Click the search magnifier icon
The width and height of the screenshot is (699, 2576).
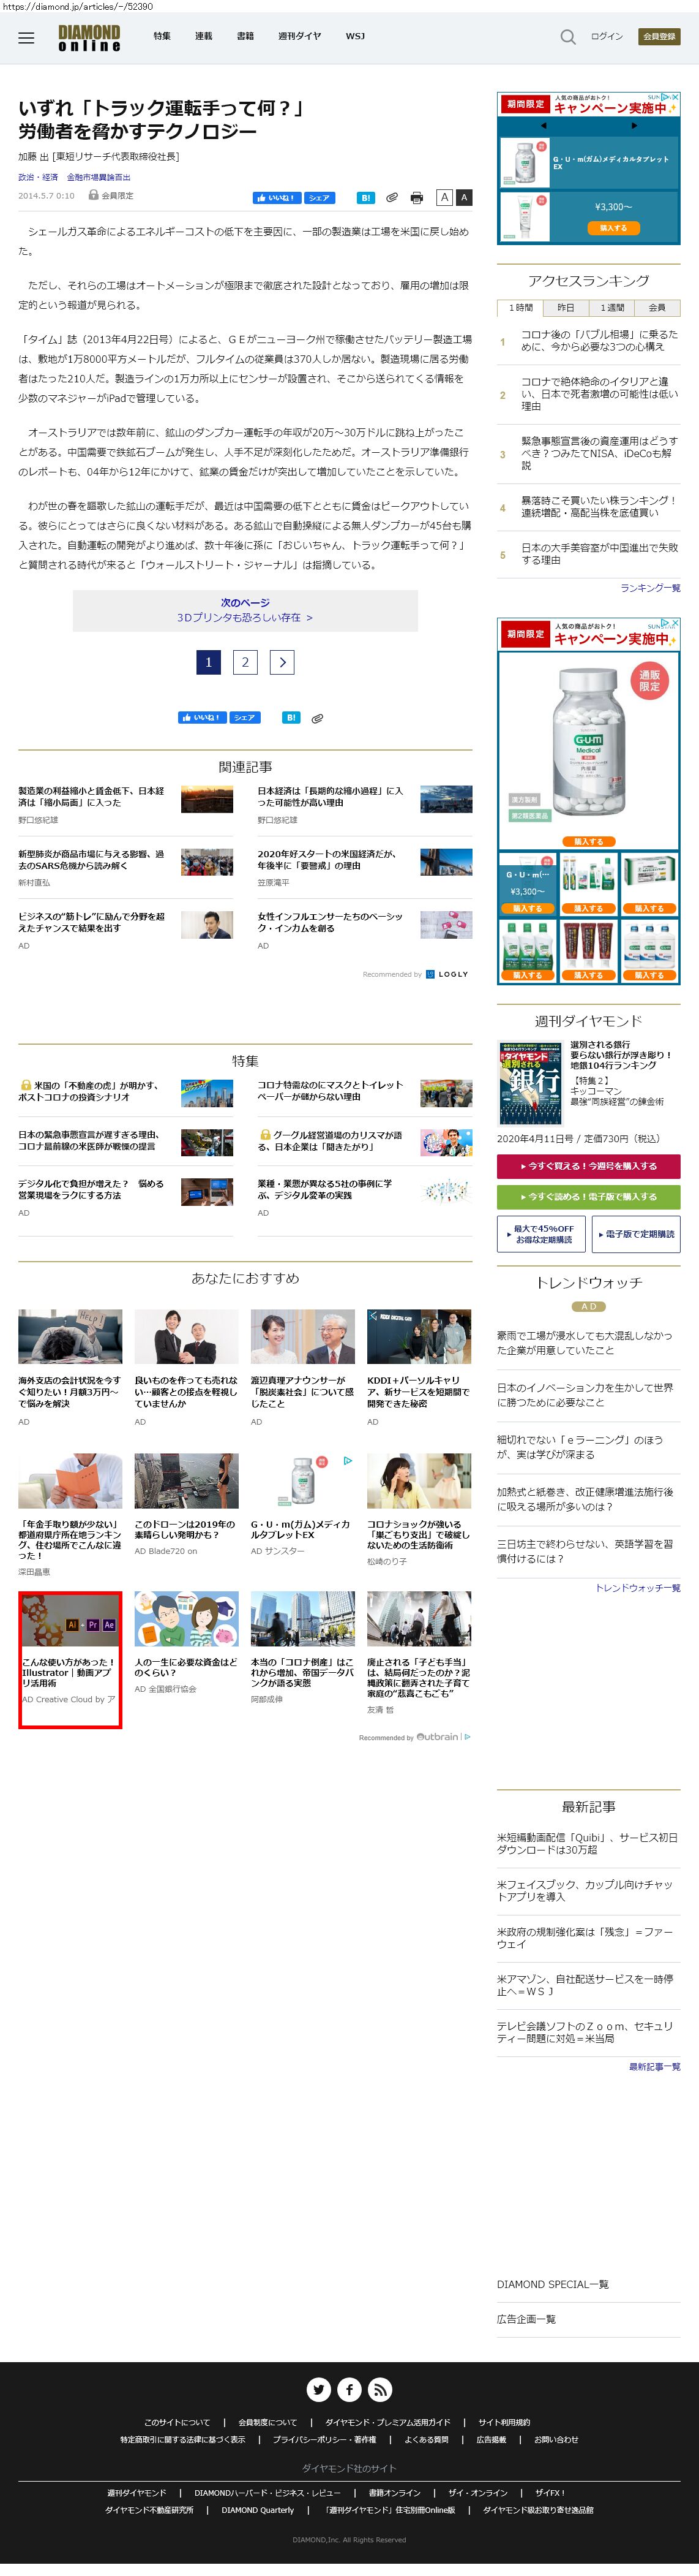click(x=567, y=37)
